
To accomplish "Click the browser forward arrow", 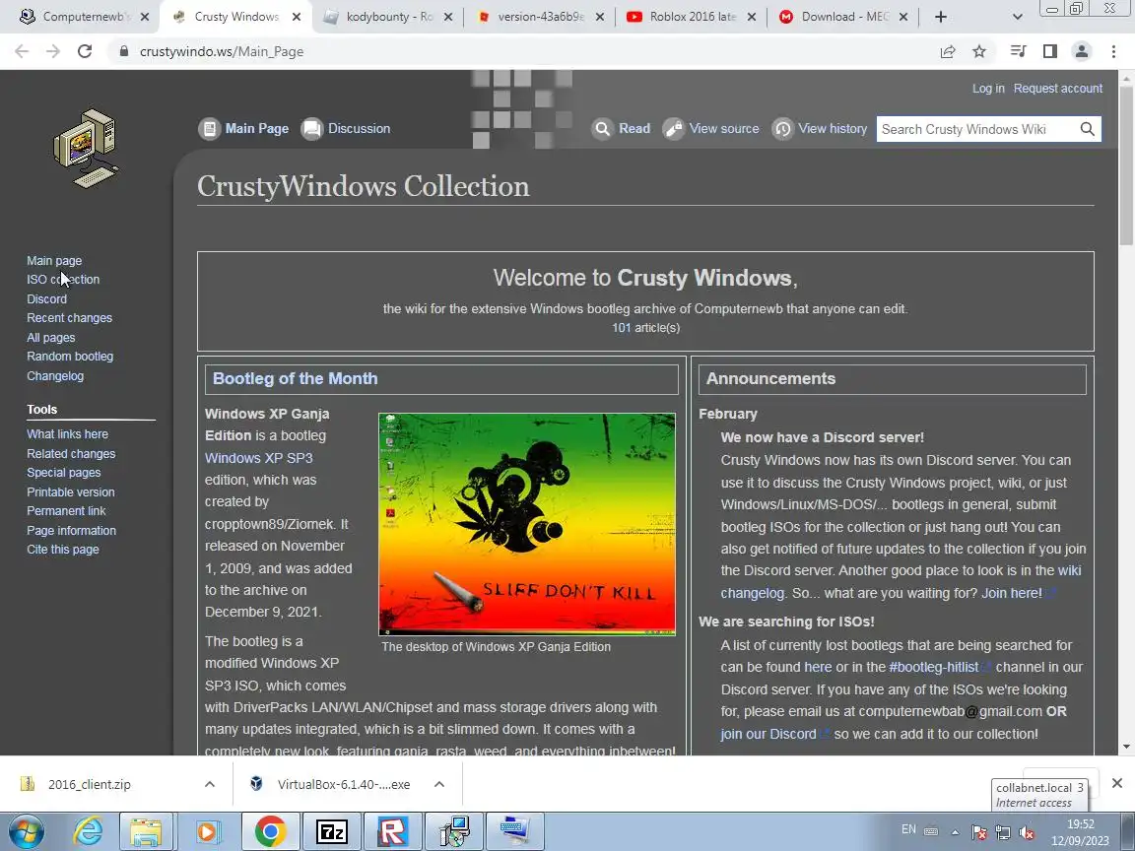I will 53,51.
